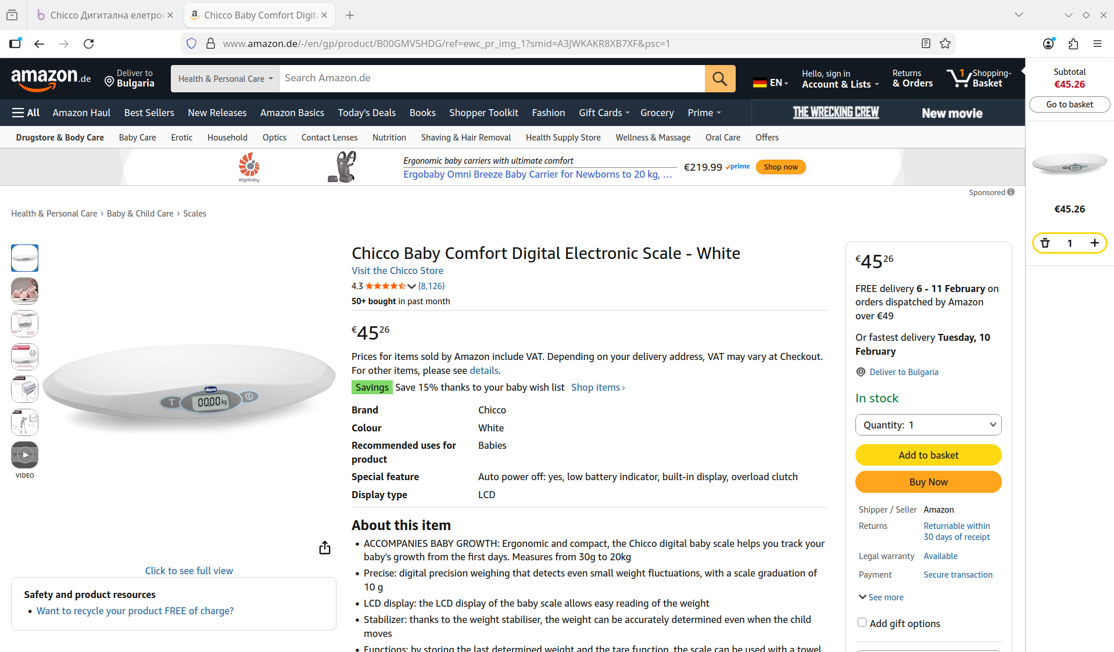Click the Amazon.de logo

point(51,78)
